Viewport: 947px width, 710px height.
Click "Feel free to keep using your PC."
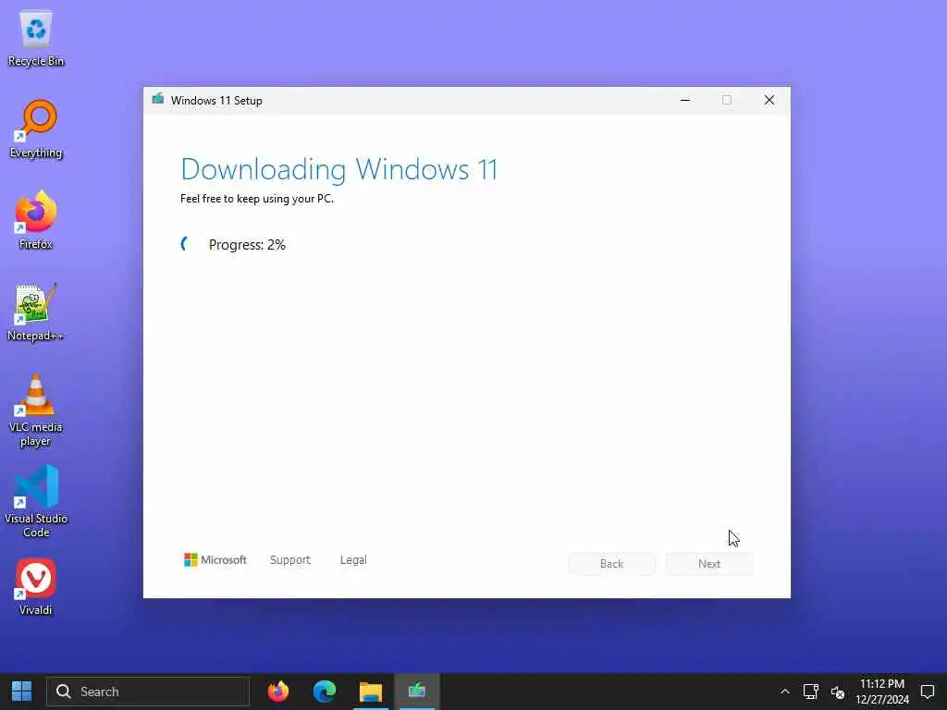pos(257,199)
